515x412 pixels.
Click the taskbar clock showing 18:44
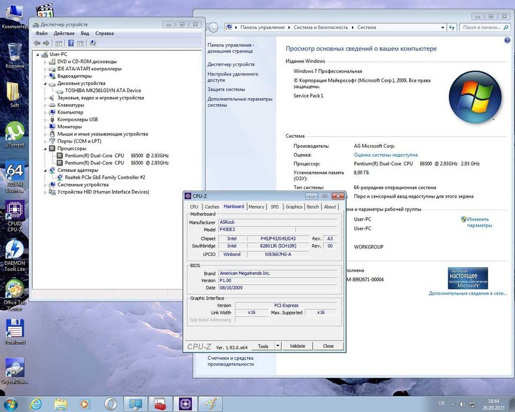(x=493, y=404)
